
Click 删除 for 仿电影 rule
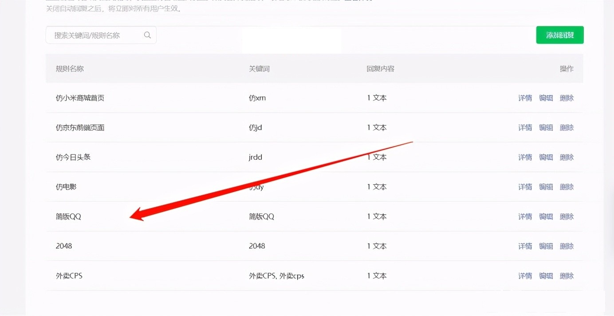567,187
